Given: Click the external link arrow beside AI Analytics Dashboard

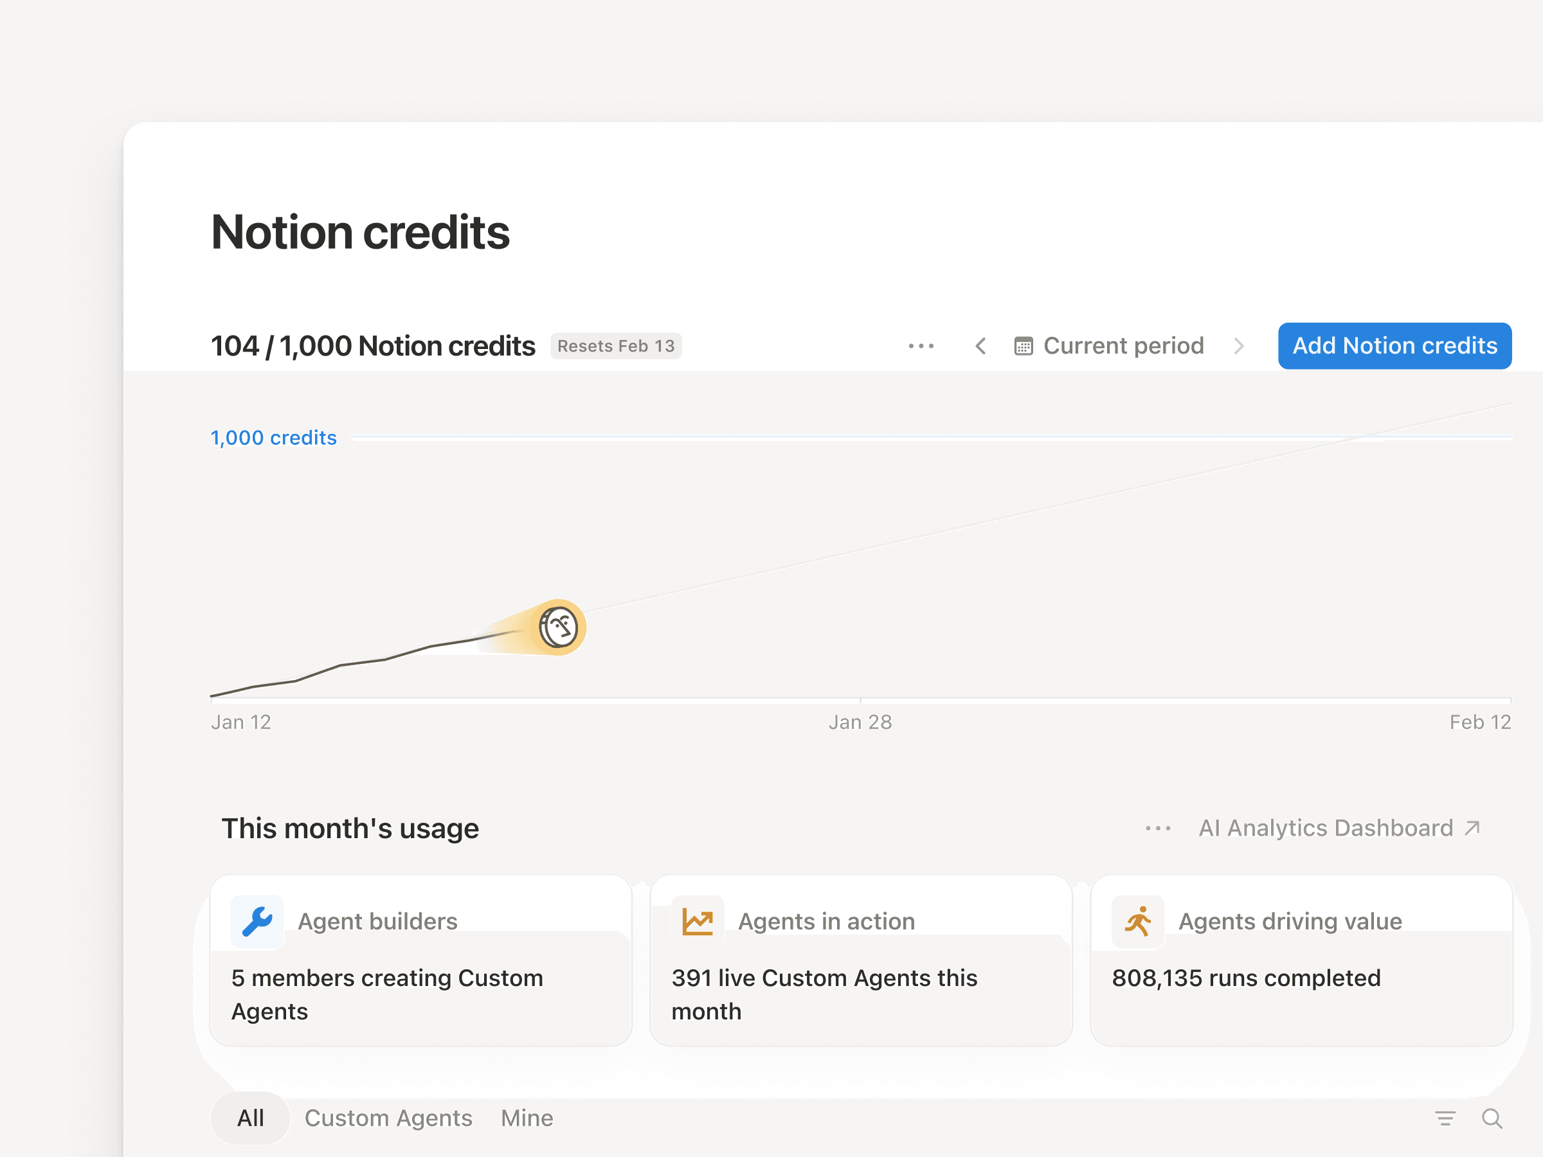Looking at the screenshot, I should click(1470, 828).
